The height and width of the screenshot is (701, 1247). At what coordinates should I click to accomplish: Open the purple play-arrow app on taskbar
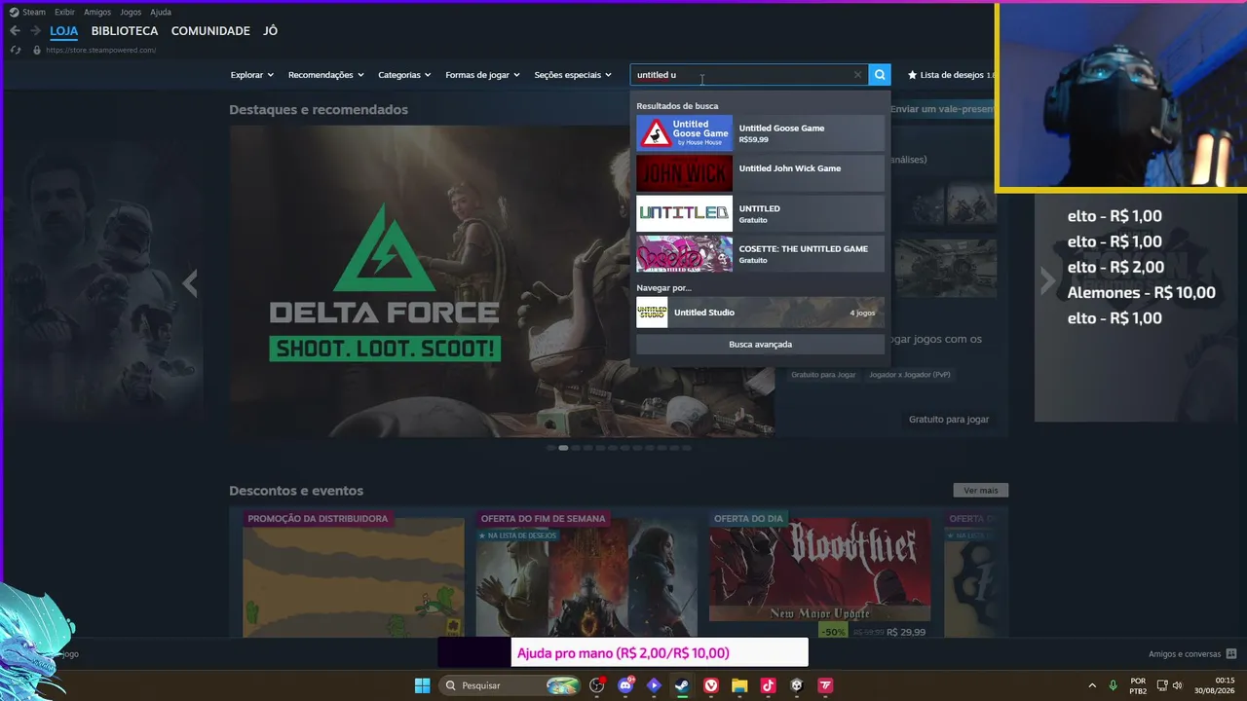654,685
